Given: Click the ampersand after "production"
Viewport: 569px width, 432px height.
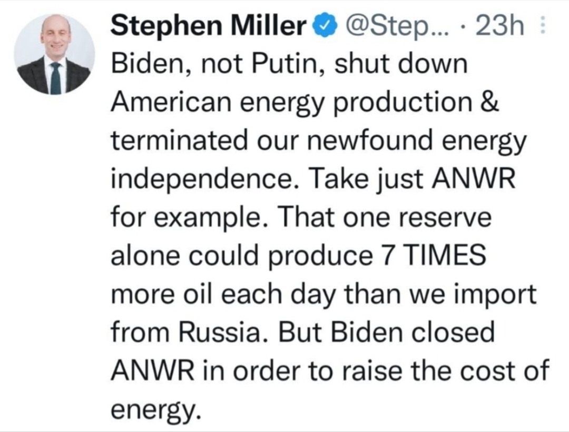Looking at the screenshot, I should tap(490, 103).
